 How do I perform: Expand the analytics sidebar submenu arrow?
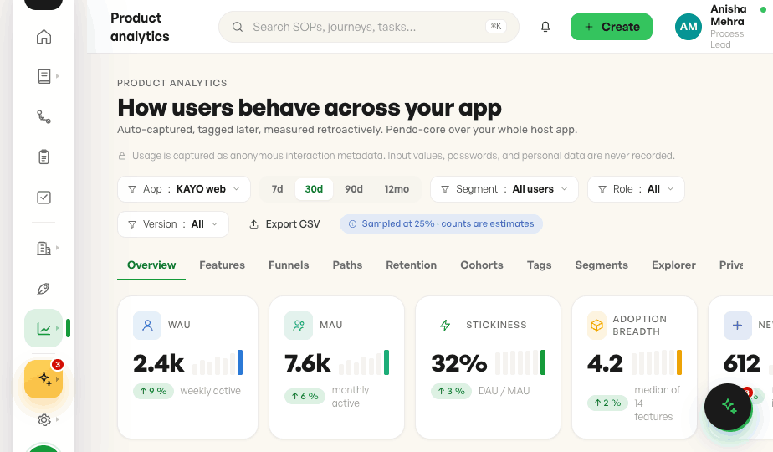click(x=57, y=327)
